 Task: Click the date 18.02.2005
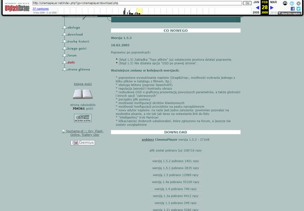[120, 45]
